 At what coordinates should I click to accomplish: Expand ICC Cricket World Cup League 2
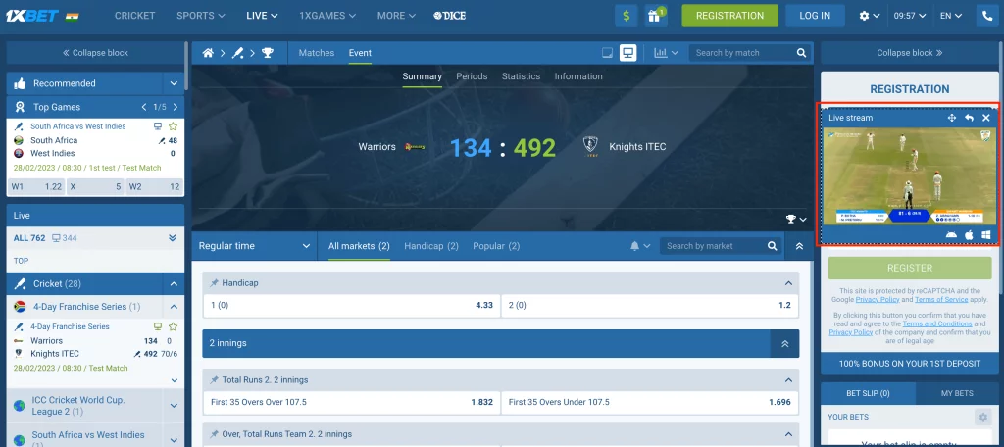click(x=174, y=406)
